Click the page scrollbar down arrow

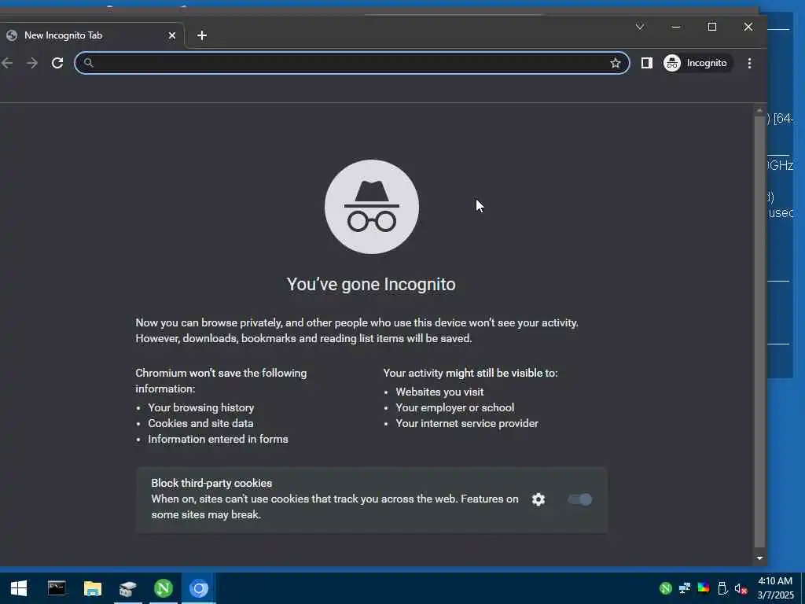click(x=760, y=558)
